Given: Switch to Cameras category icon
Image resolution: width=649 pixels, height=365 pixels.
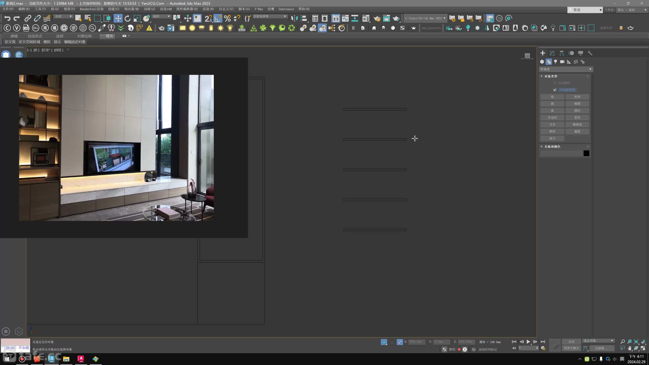Looking at the screenshot, I should pyautogui.click(x=562, y=62).
